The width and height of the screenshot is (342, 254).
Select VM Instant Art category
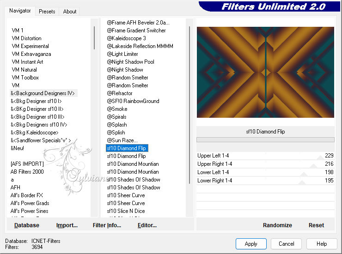pos(27,62)
